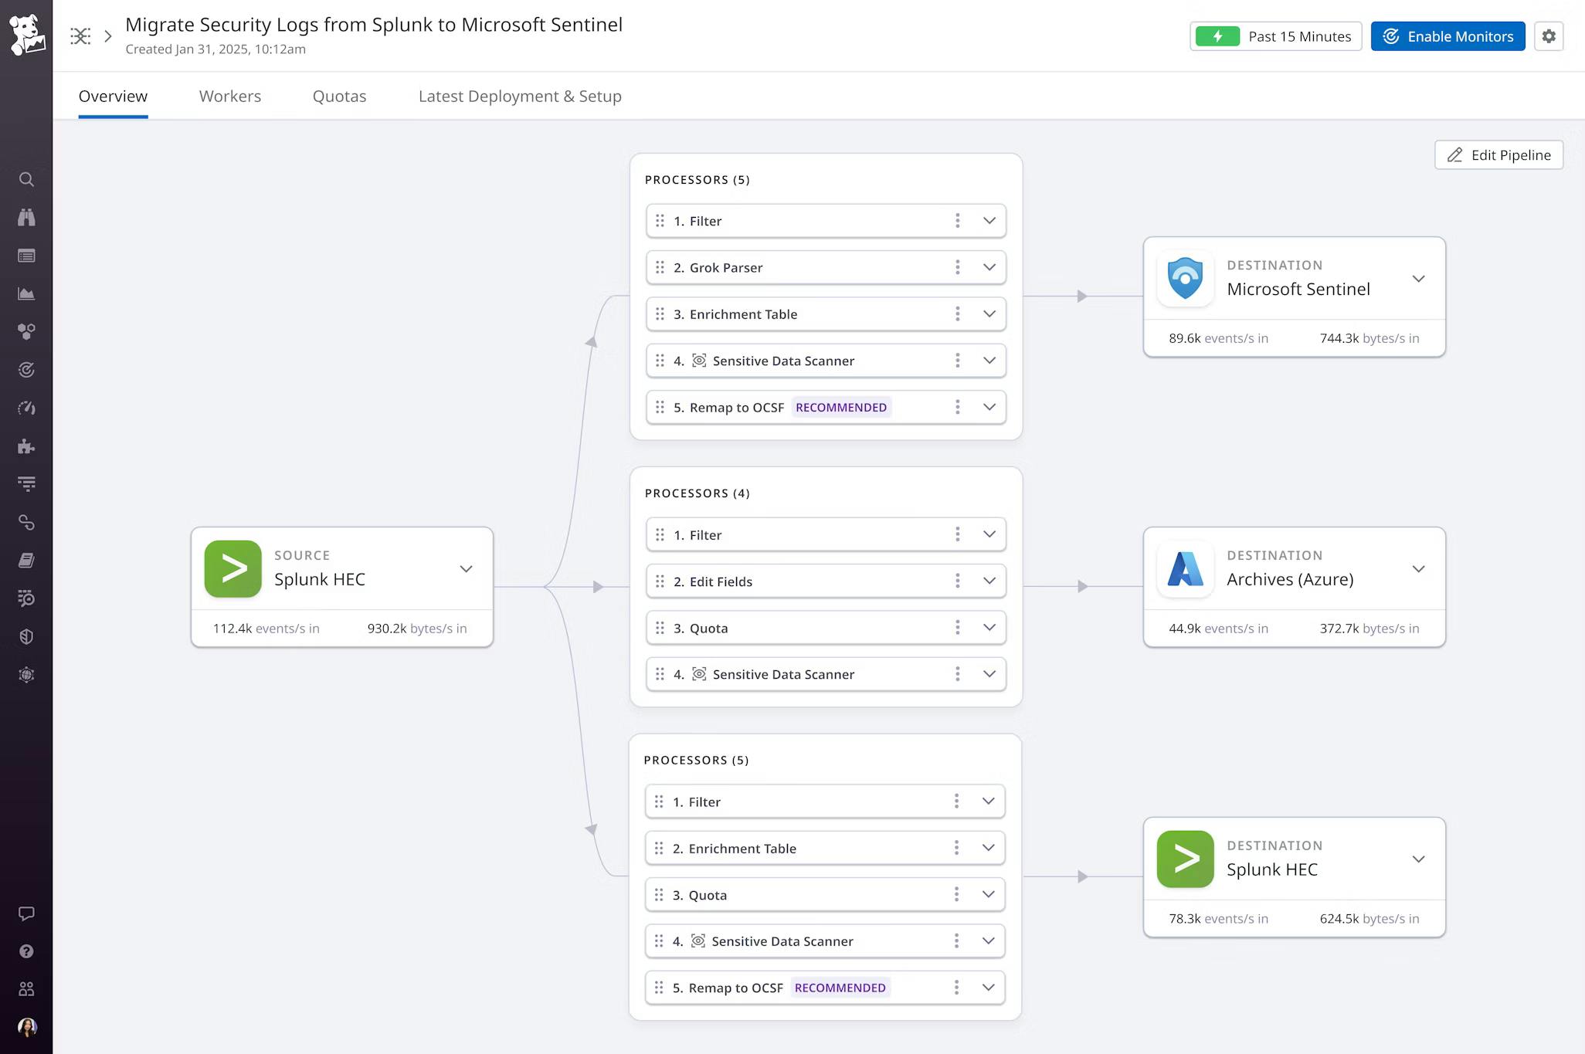The height and width of the screenshot is (1054, 1585).
Task: Open the pipeline settings gear icon
Action: point(1549,36)
